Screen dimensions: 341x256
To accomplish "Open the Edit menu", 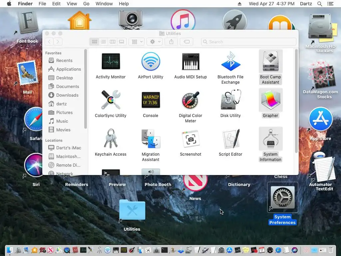I will pyautogui.click(x=56, y=4).
